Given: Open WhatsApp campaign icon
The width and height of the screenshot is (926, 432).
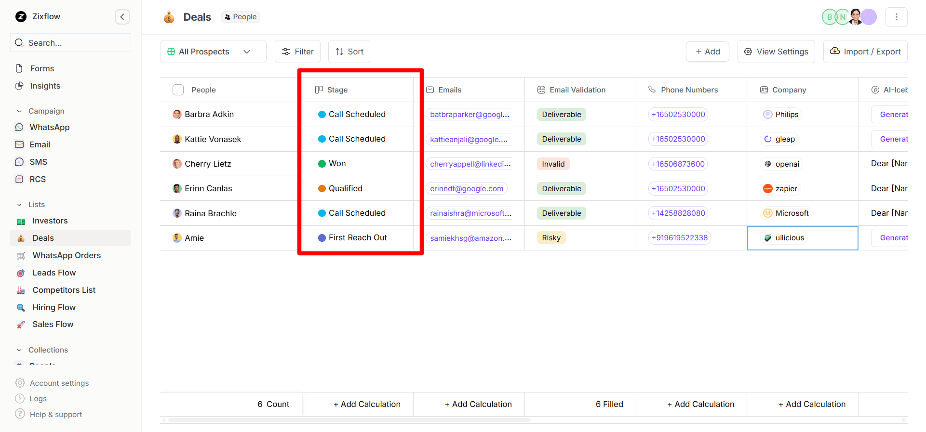Looking at the screenshot, I should pos(19,127).
